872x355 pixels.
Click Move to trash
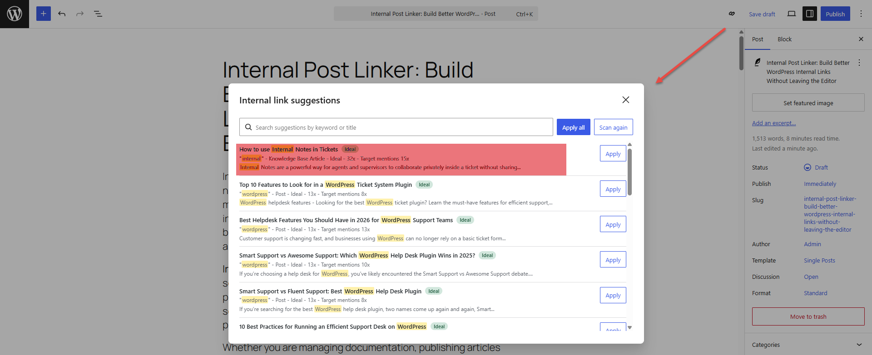pos(808,316)
